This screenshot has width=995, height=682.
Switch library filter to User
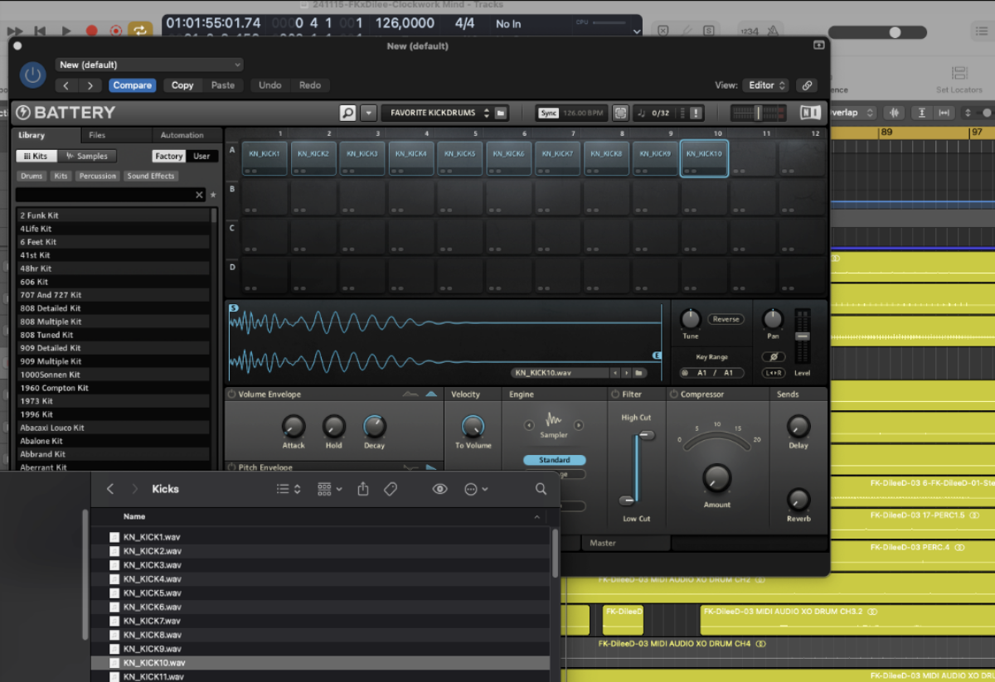[x=201, y=156]
